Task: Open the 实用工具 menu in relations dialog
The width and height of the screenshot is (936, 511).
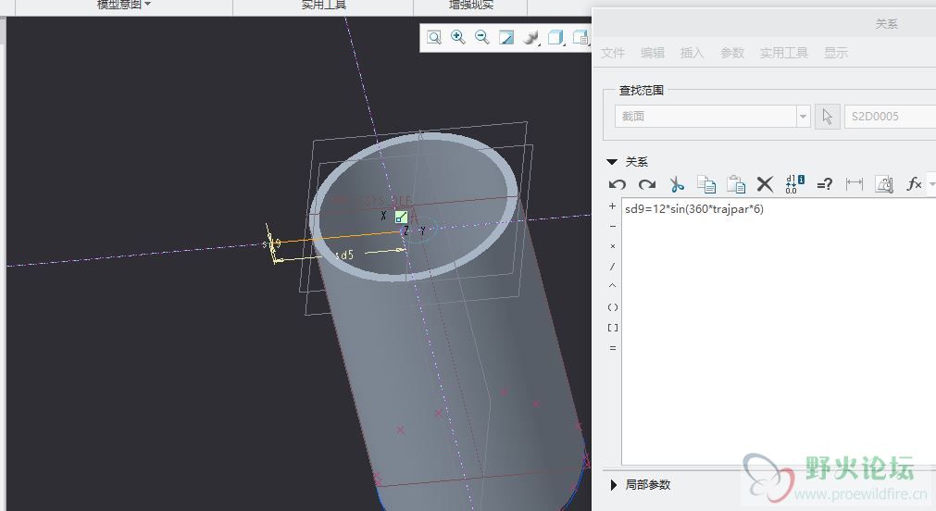Action: (x=784, y=53)
